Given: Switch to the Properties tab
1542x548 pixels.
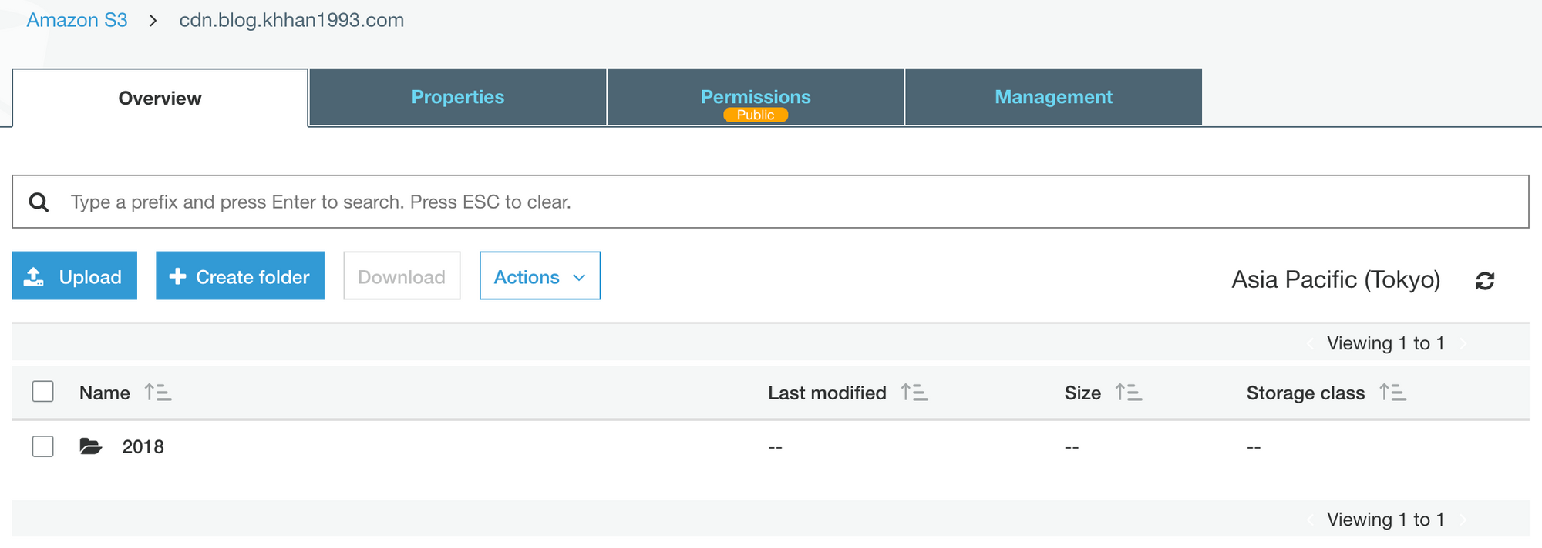Looking at the screenshot, I should (x=457, y=97).
